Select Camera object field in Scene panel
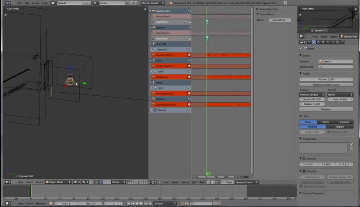The image size is (360, 207). 335,61
